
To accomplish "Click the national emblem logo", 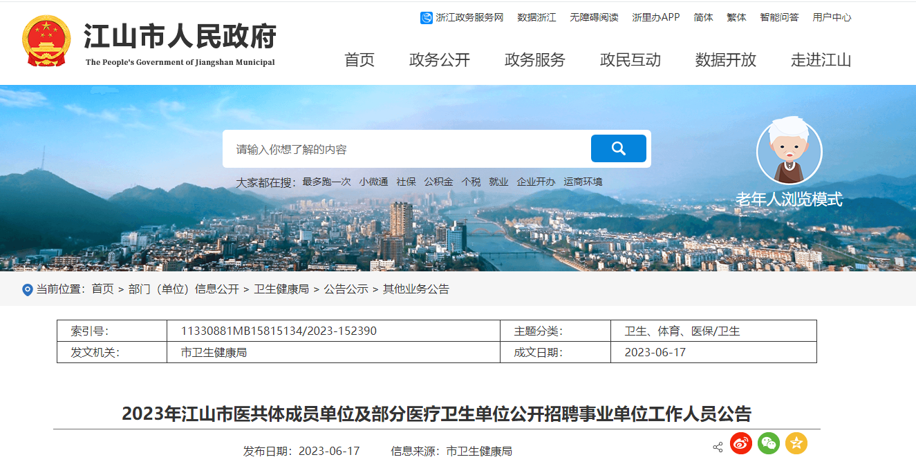I will [46, 41].
